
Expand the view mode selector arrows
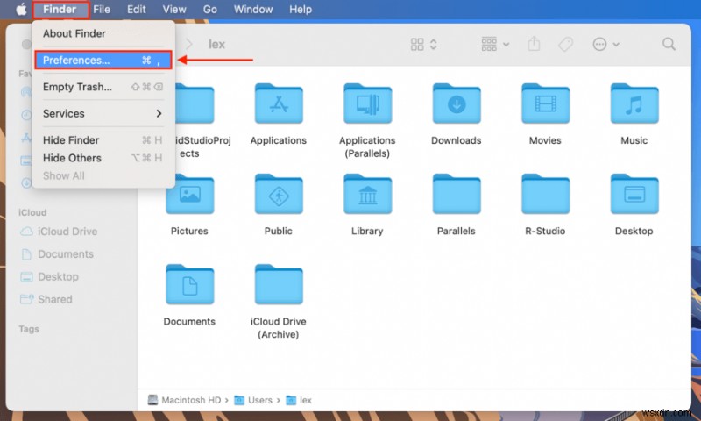pyautogui.click(x=433, y=44)
